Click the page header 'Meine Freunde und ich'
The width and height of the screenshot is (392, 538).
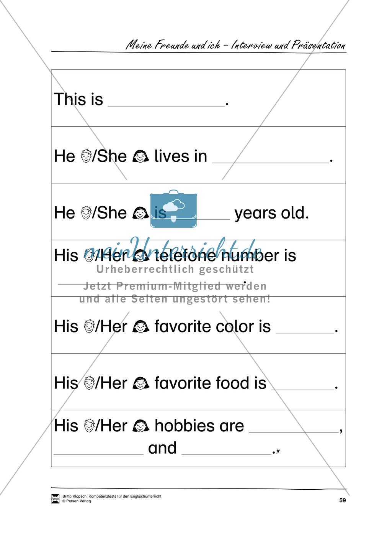point(173,45)
